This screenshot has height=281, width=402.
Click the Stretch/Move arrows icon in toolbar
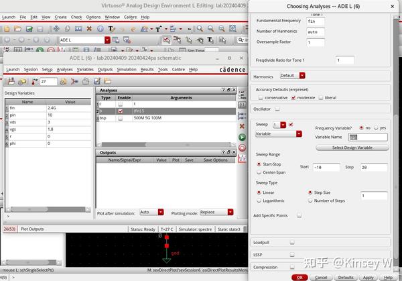pos(56,29)
